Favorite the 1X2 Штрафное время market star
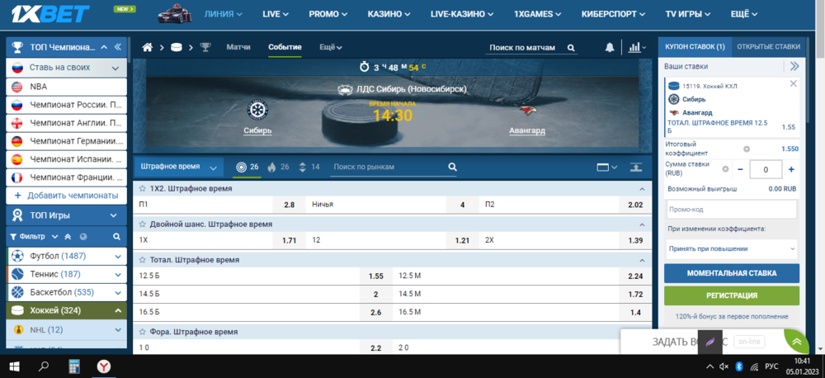Screen dimensions: 825x378 pos(142,188)
